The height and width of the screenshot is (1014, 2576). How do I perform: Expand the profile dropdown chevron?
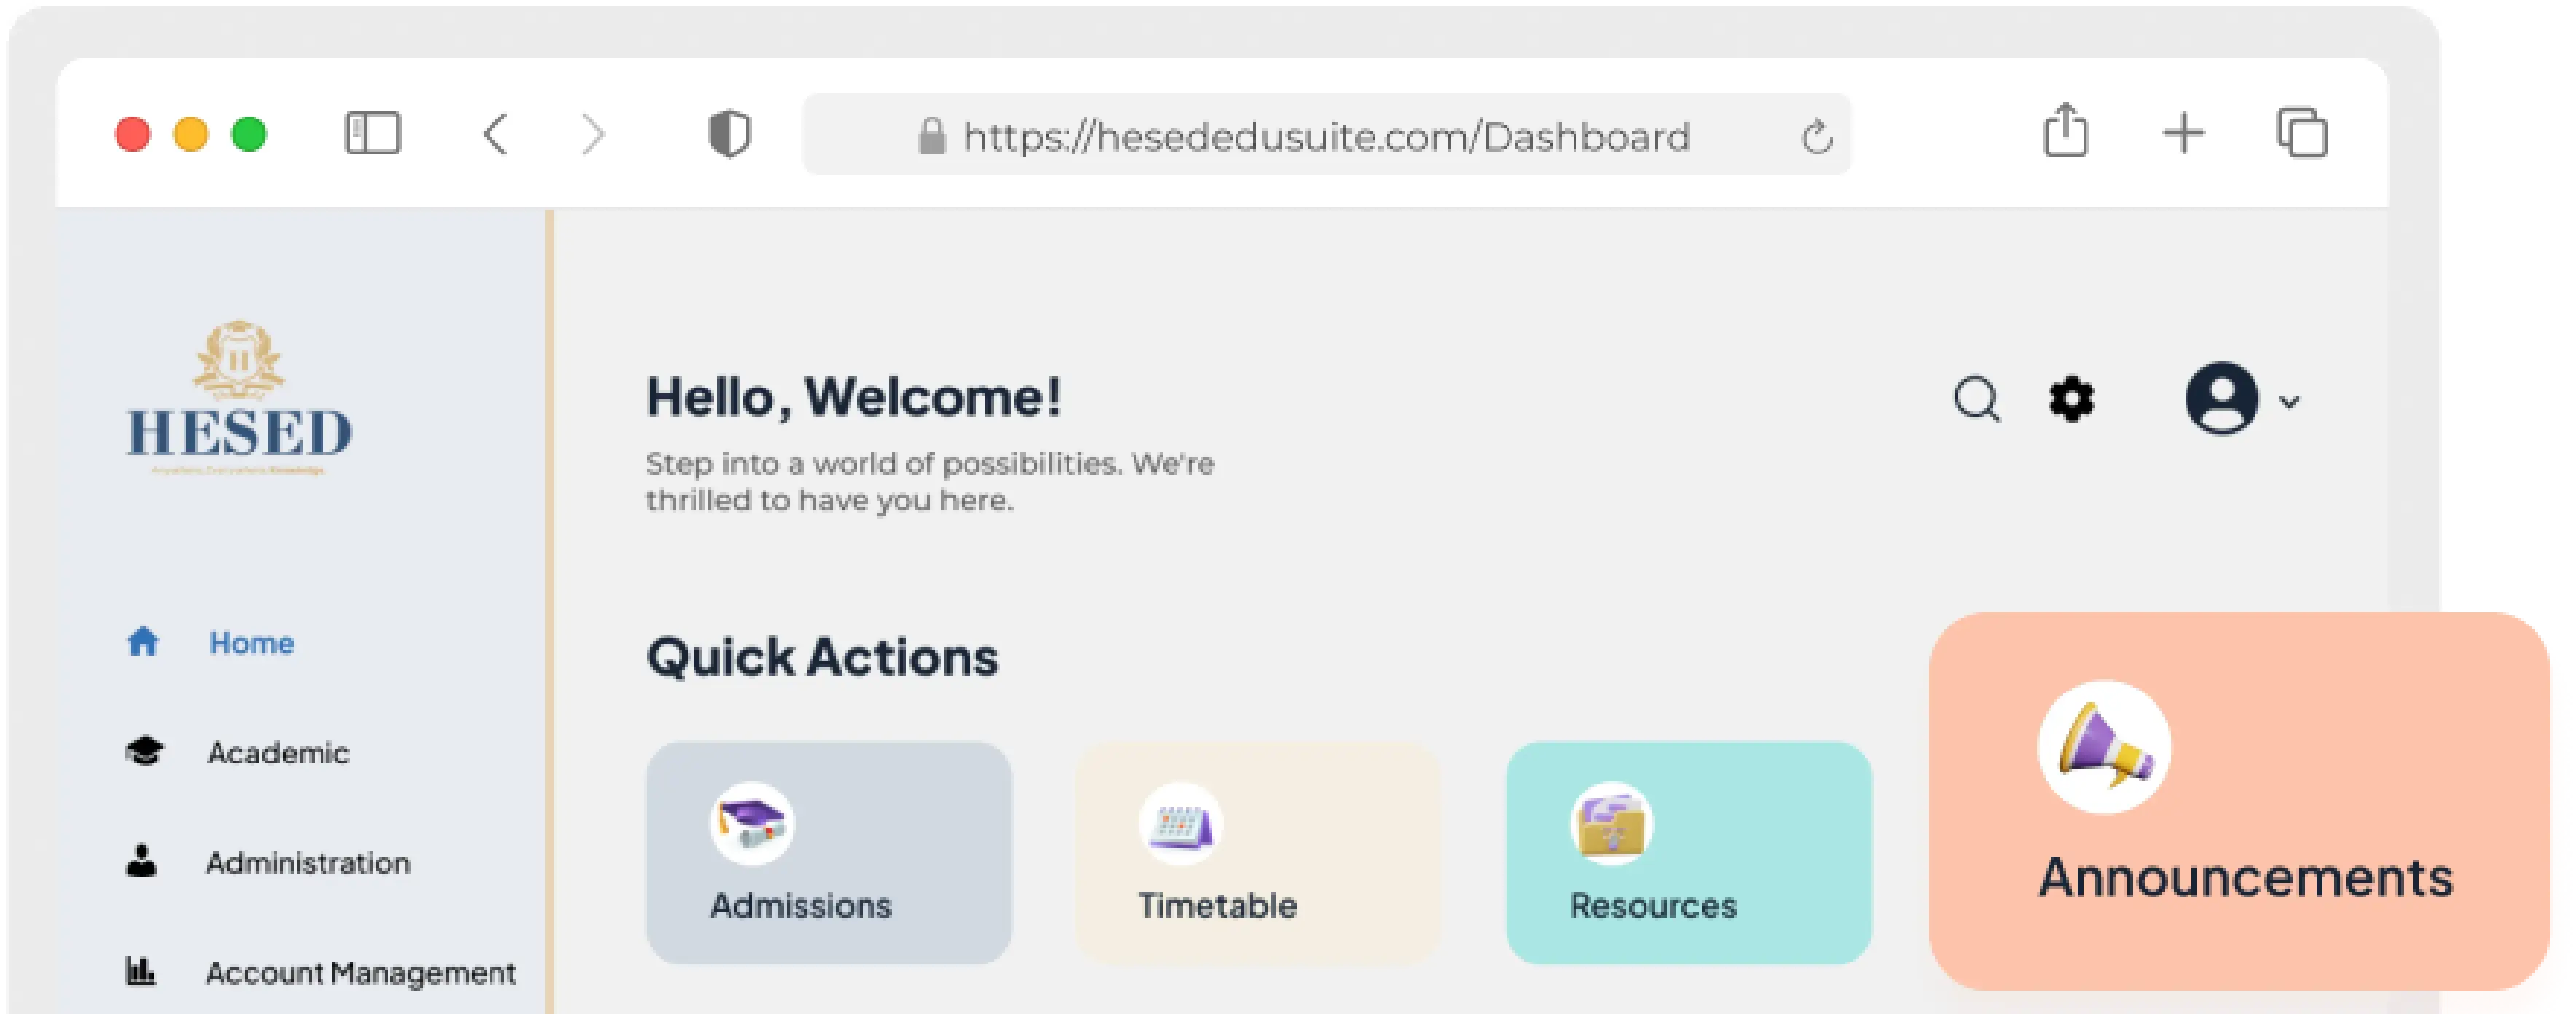coord(2289,402)
